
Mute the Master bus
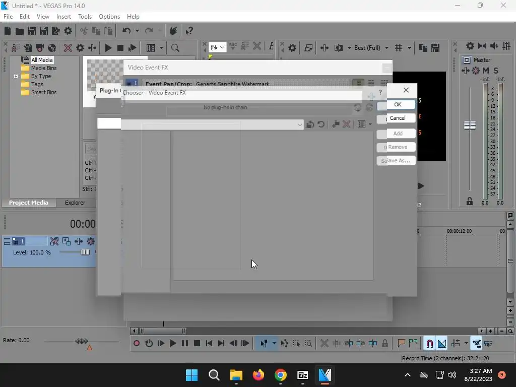(486, 71)
